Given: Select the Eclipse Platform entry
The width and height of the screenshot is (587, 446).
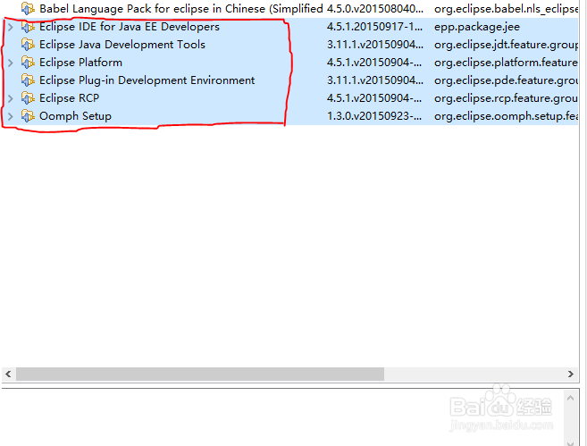Looking at the screenshot, I should pyautogui.click(x=81, y=63).
